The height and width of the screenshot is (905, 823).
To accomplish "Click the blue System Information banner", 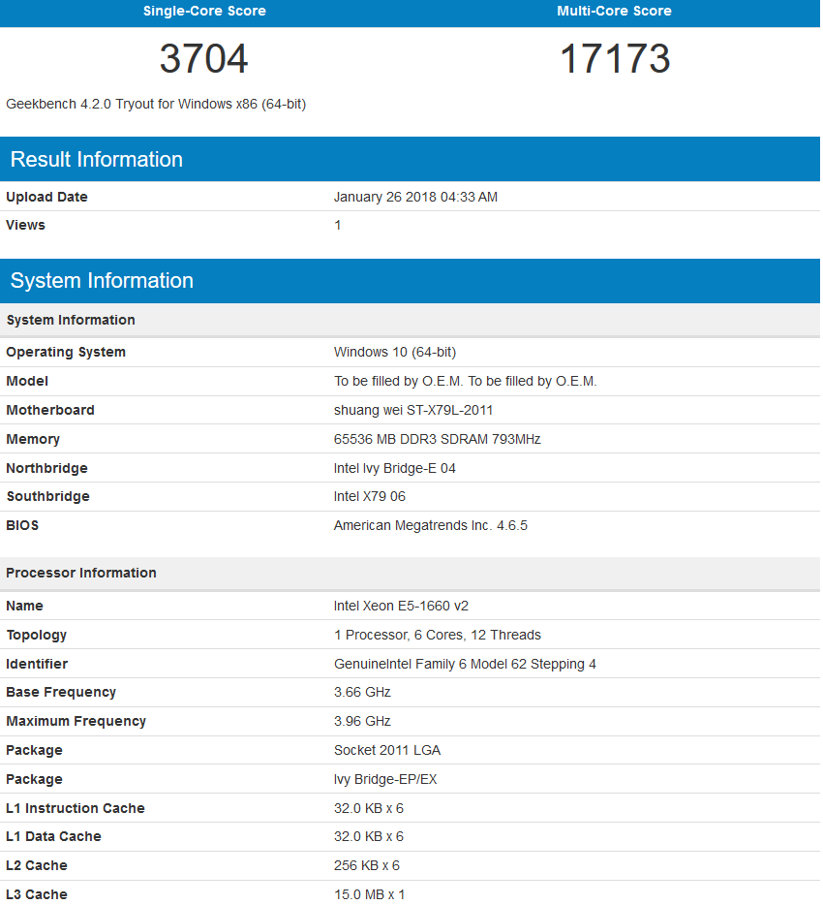I will coord(411,281).
